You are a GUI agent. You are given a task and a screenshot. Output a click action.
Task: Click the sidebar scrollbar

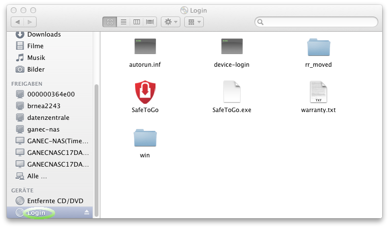pos(96,151)
